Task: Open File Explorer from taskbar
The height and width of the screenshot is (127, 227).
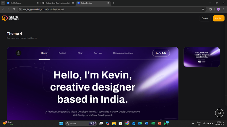Action: (114, 123)
